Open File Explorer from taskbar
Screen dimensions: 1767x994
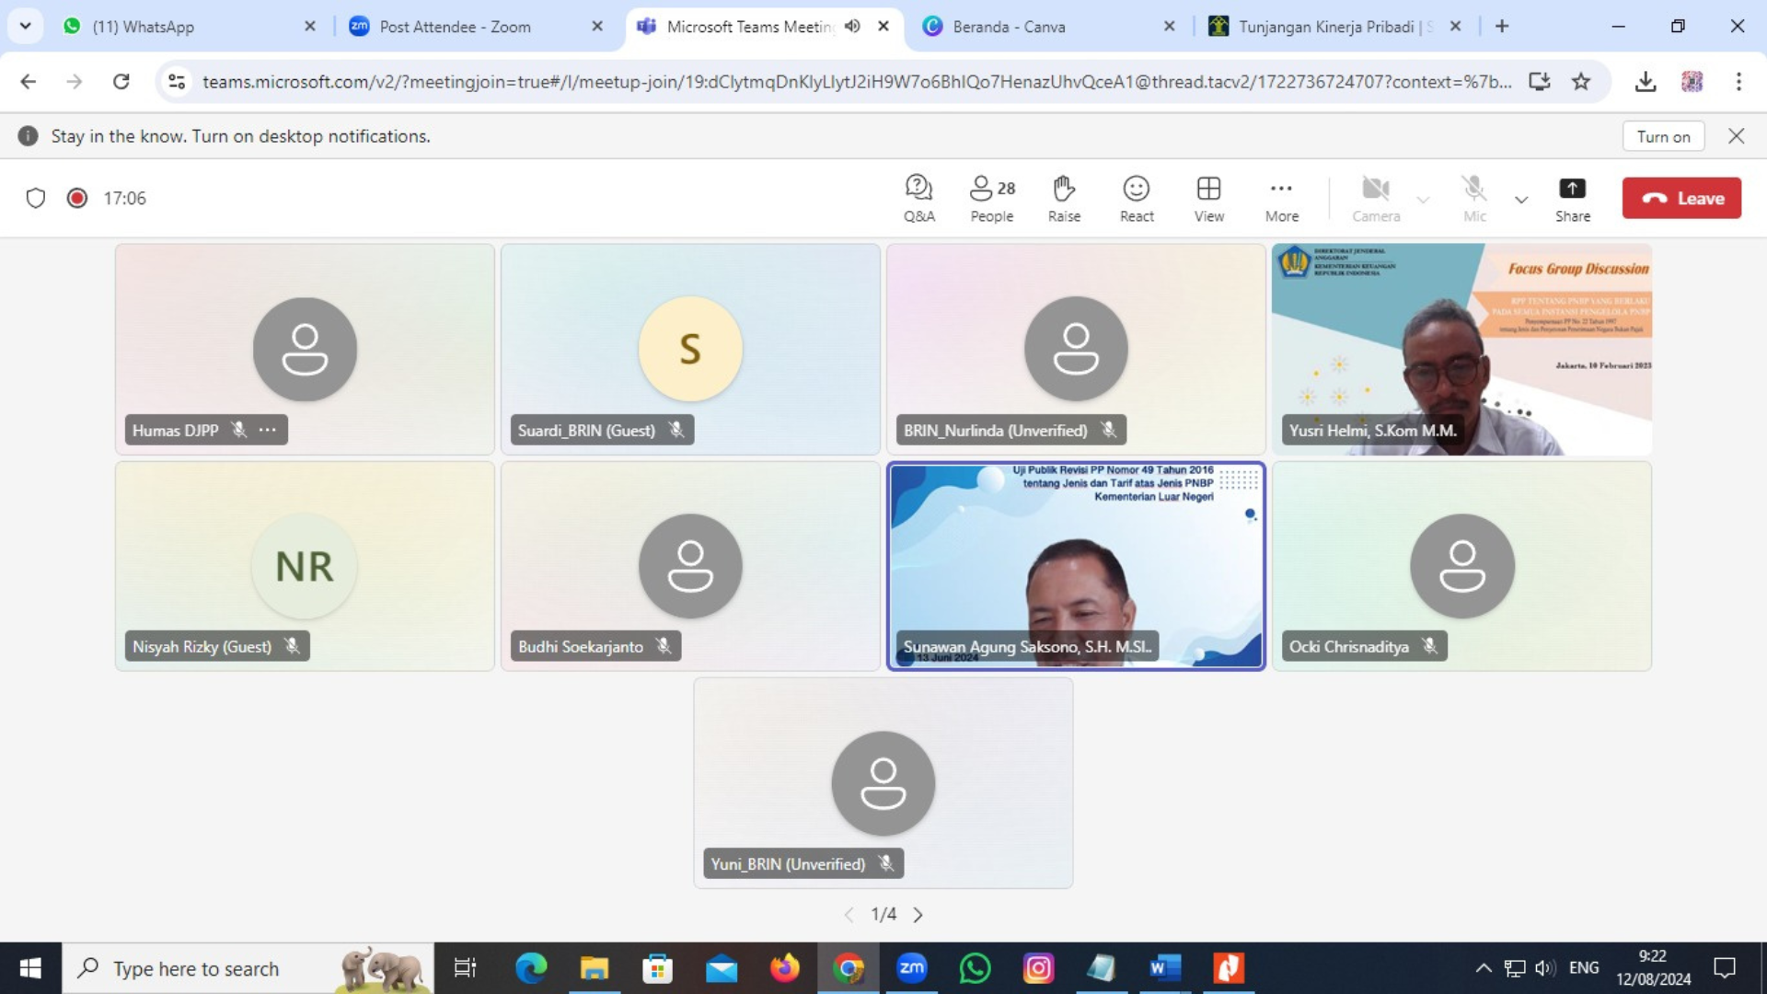595,968
